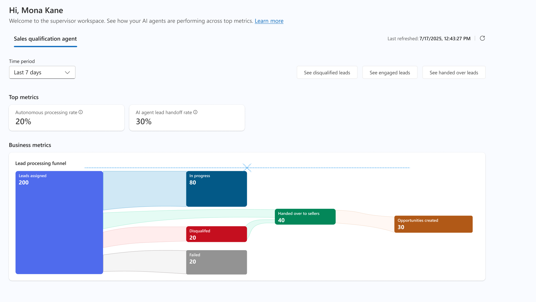The height and width of the screenshot is (302, 536).
Task: Select the Sales qualification agent tab
Action: click(x=45, y=39)
